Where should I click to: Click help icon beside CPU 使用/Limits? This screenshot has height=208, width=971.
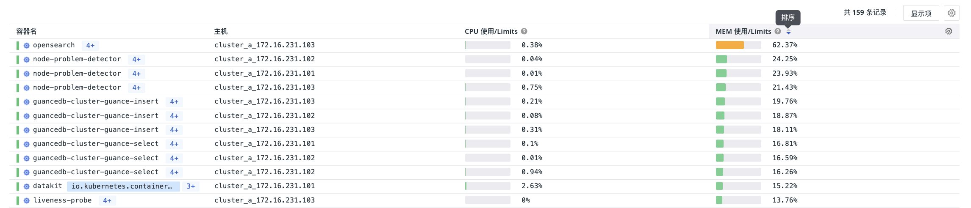[x=524, y=31]
